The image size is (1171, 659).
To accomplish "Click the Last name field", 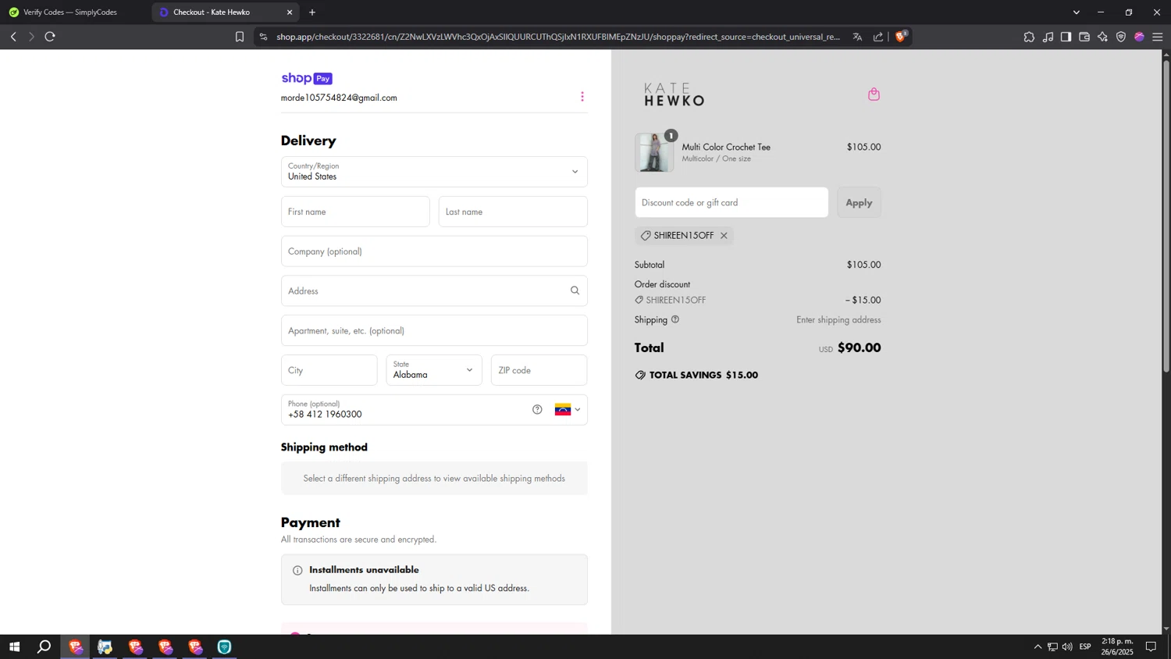I will coord(513,212).
